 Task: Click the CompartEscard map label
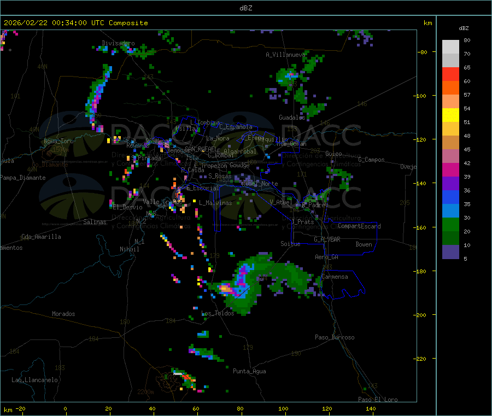coord(359,226)
